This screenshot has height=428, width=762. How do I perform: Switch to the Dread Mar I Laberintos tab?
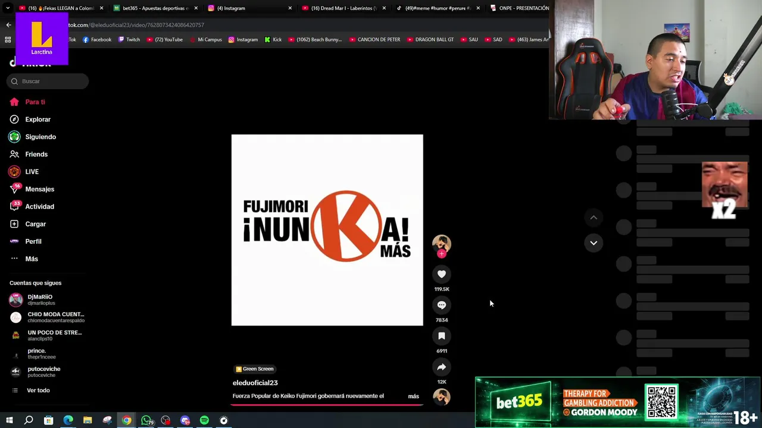343,8
